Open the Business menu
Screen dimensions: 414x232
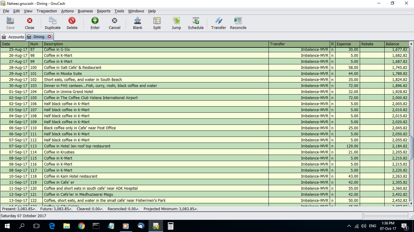85,11
